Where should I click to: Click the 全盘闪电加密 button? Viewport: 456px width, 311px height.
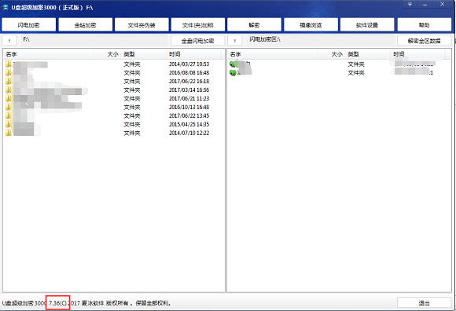tap(198, 41)
